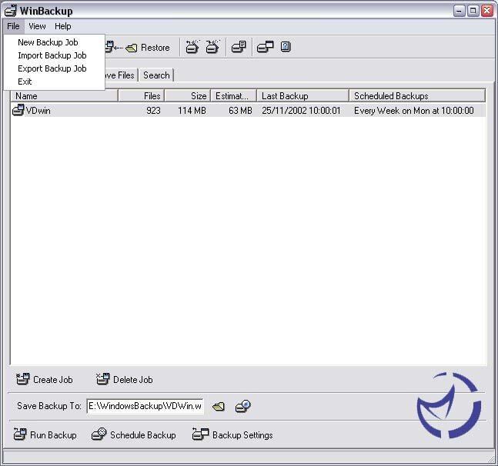Screen dimensions: 498x466
Task: Open the Schedule Backup dialog
Action: [134, 435]
